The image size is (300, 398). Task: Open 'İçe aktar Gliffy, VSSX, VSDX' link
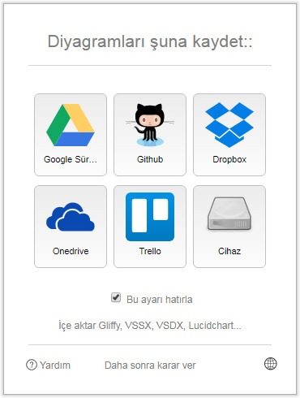150,325
